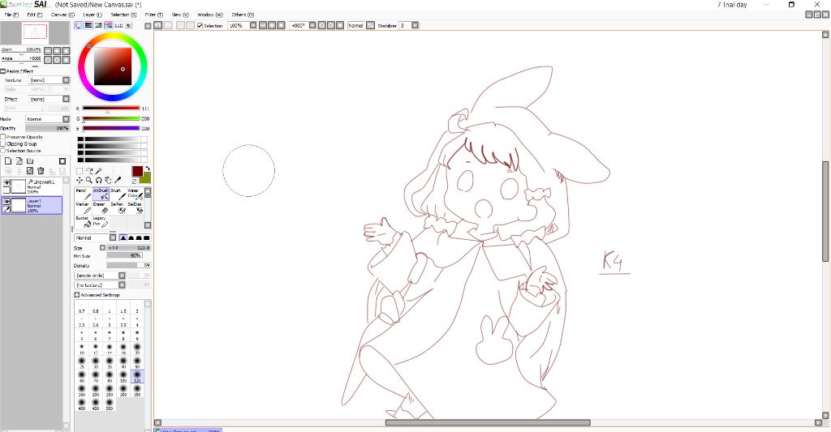
Task: Choose the magic wand tool
Action: pyautogui.click(x=98, y=171)
